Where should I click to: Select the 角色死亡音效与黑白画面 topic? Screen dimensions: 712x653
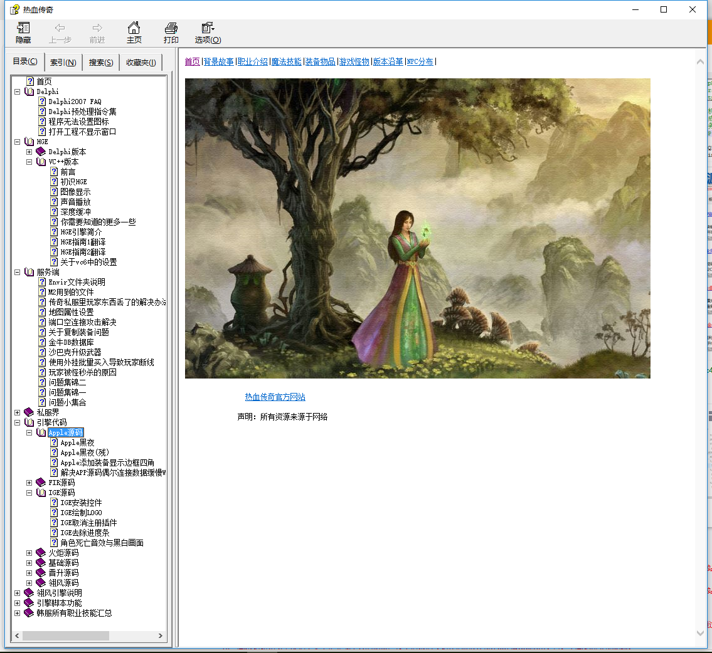tap(102, 542)
